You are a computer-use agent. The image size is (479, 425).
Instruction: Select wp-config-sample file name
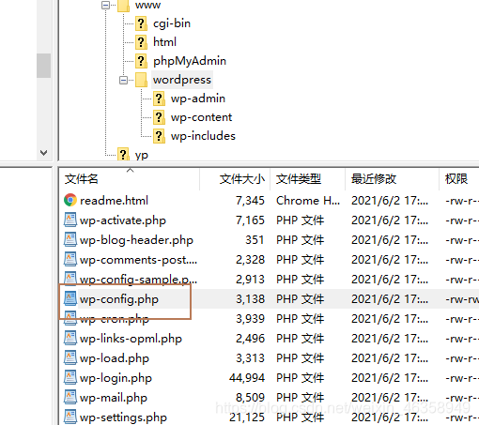[x=138, y=280]
